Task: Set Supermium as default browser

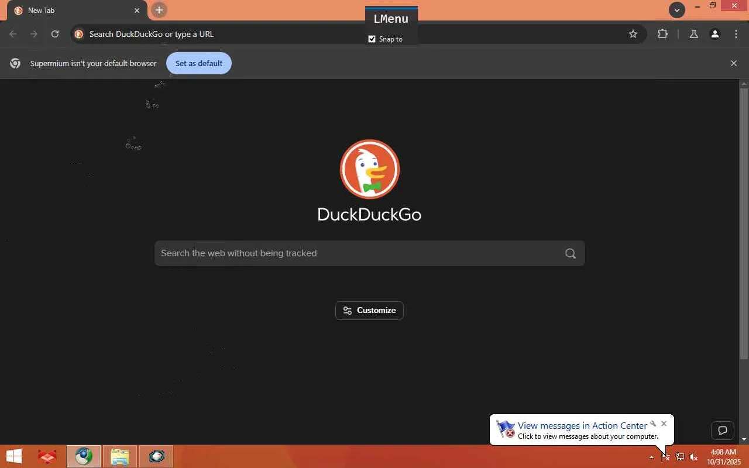Action: pos(199,63)
